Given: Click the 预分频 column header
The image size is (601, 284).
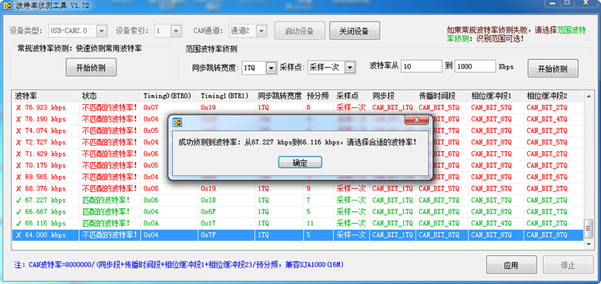Looking at the screenshot, I should [x=319, y=96].
